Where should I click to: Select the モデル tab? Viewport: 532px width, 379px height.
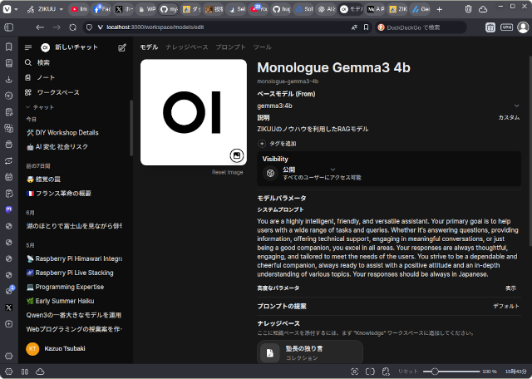click(149, 47)
